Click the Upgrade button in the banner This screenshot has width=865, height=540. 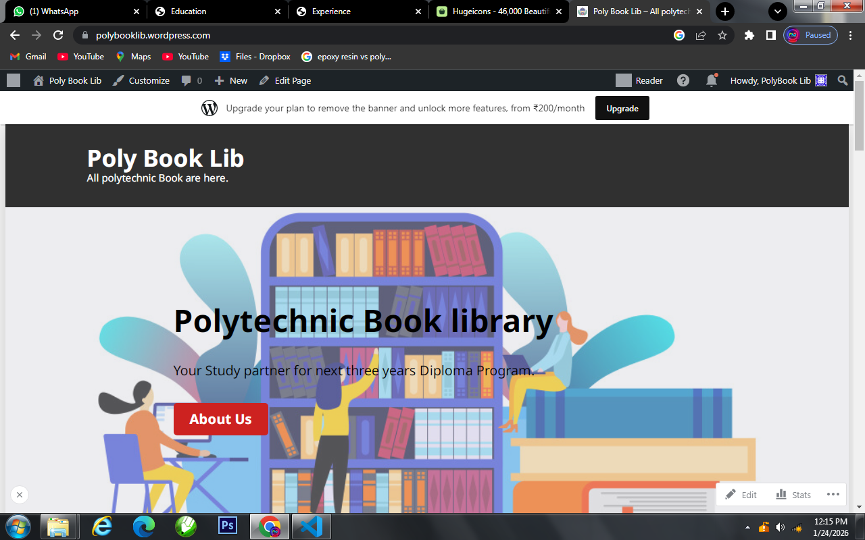tap(622, 108)
